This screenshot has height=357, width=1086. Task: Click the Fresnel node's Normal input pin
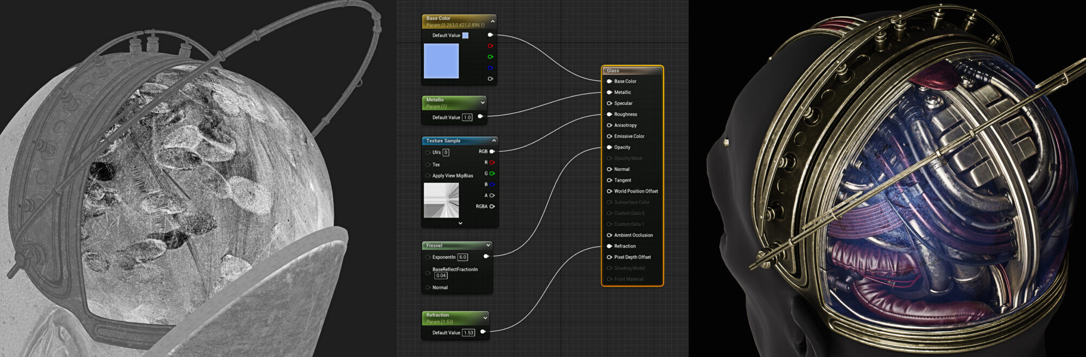428,288
